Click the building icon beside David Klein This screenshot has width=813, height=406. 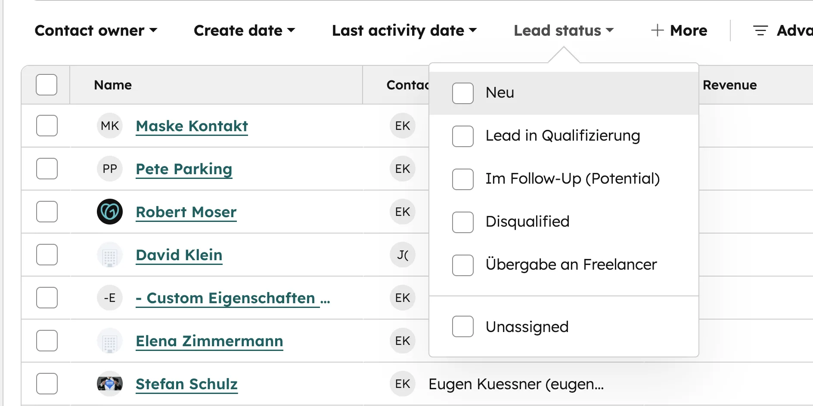[x=110, y=255]
